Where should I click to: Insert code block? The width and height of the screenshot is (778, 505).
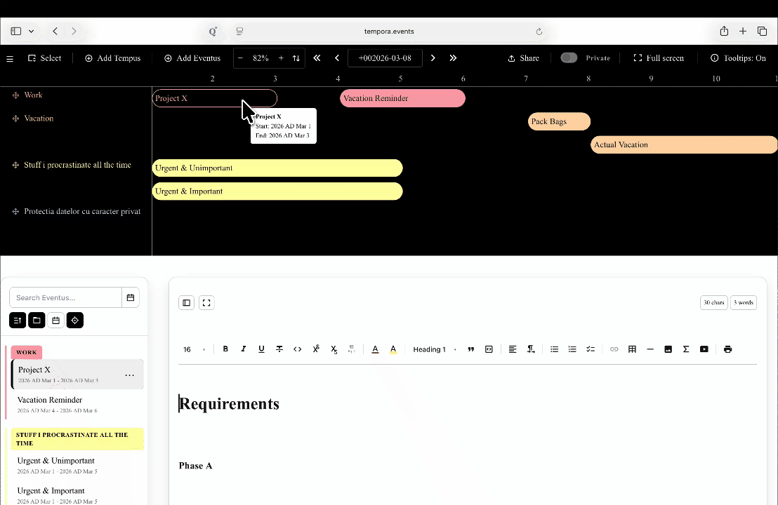point(489,349)
